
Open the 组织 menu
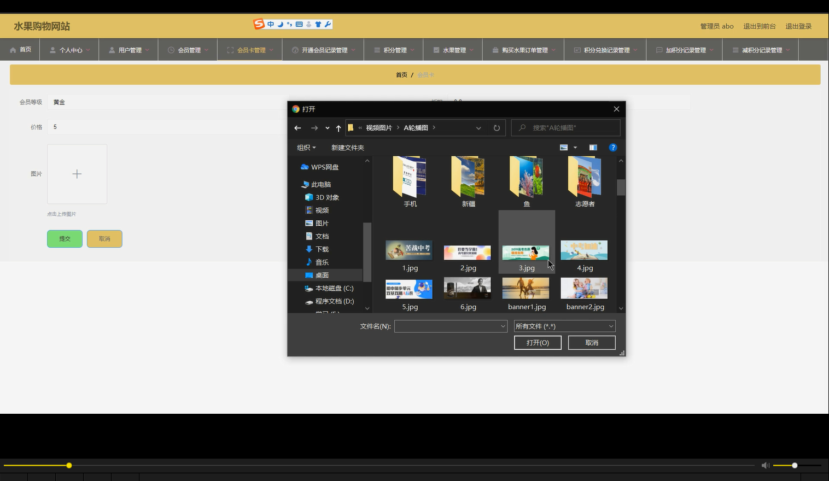306,148
